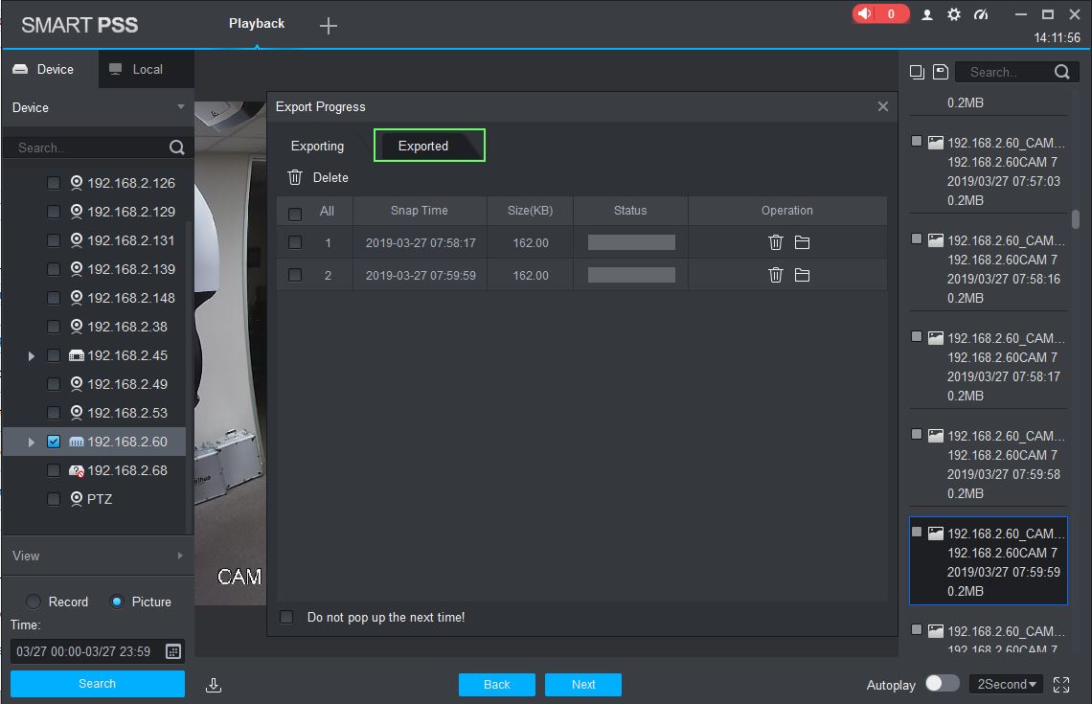Viewport: 1092px width, 704px height.
Task: Switch to the Device tab
Action: [x=50, y=70]
